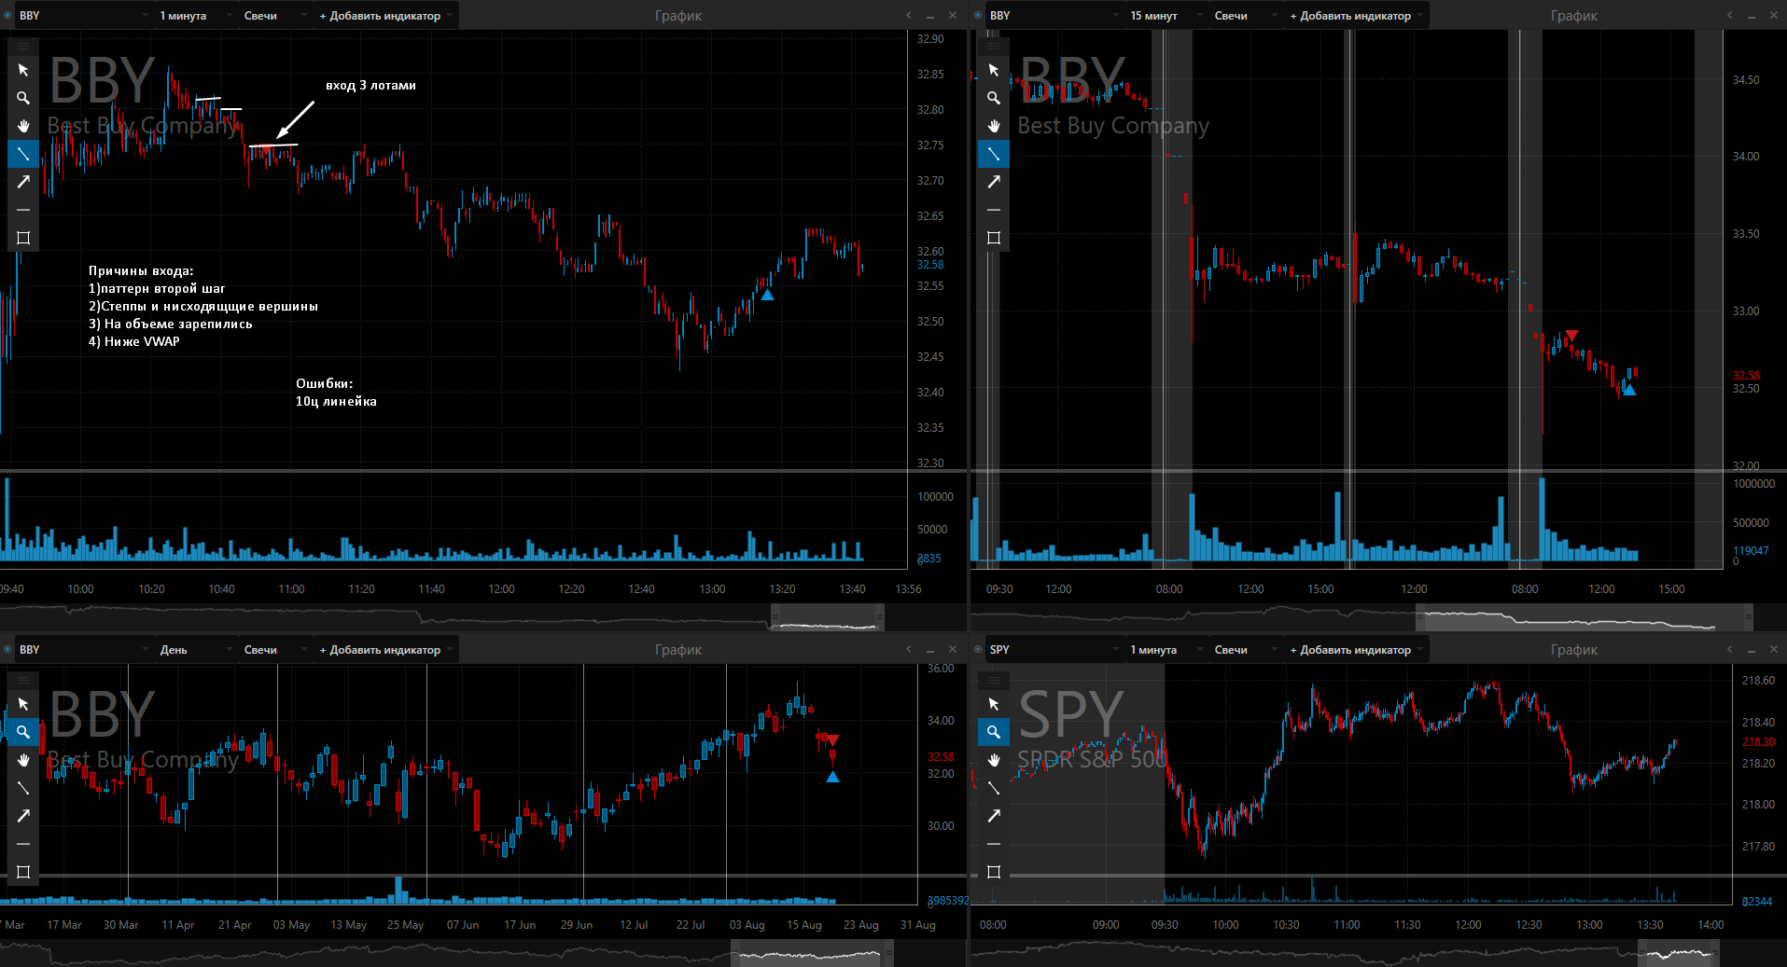Click the 'График' title of BBY 1 минута window
The height and width of the screenshot is (967, 1787).
tap(678, 16)
